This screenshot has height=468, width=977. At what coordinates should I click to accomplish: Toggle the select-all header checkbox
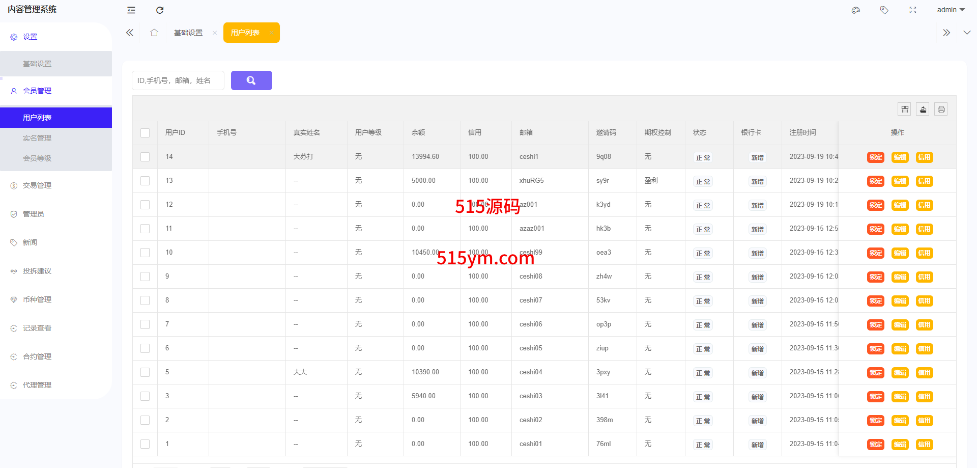point(145,133)
